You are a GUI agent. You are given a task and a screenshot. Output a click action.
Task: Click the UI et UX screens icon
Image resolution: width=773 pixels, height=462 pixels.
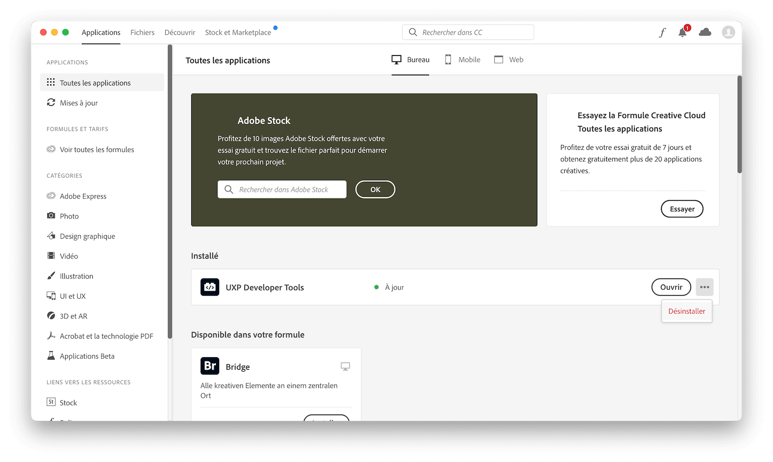click(x=51, y=296)
